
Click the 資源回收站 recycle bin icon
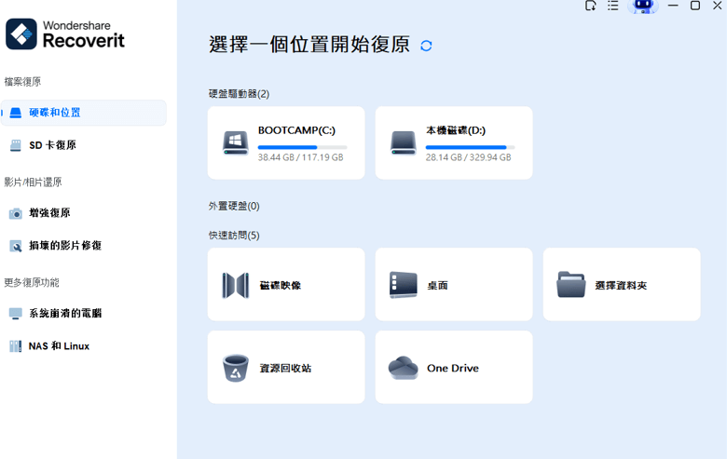(x=236, y=368)
